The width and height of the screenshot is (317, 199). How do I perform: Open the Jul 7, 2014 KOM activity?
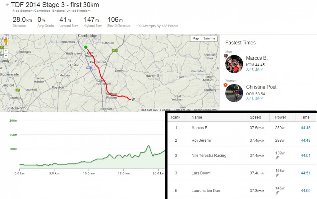point(254,69)
